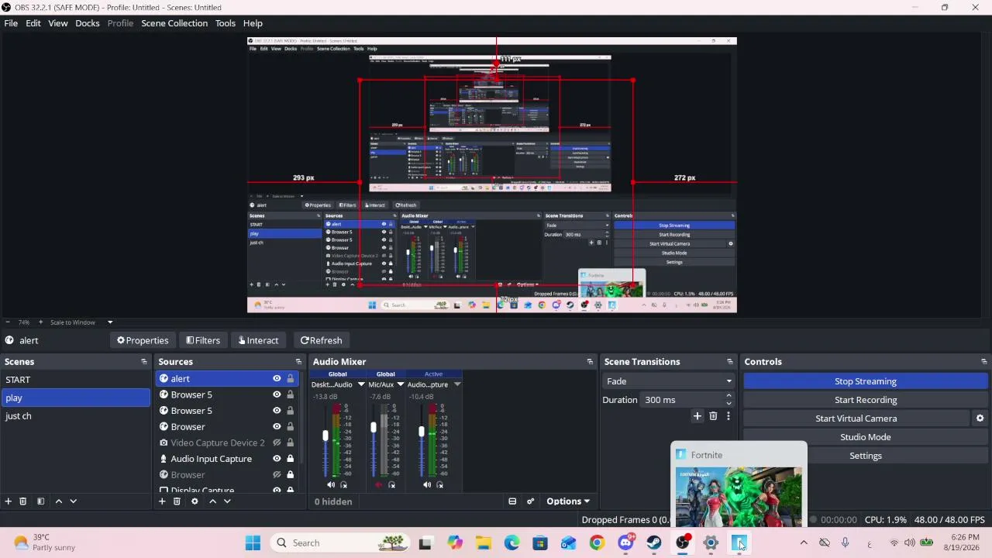The width and height of the screenshot is (992, 558).
Task: Unlock the Audio Input Capture source
Action: 291,459
